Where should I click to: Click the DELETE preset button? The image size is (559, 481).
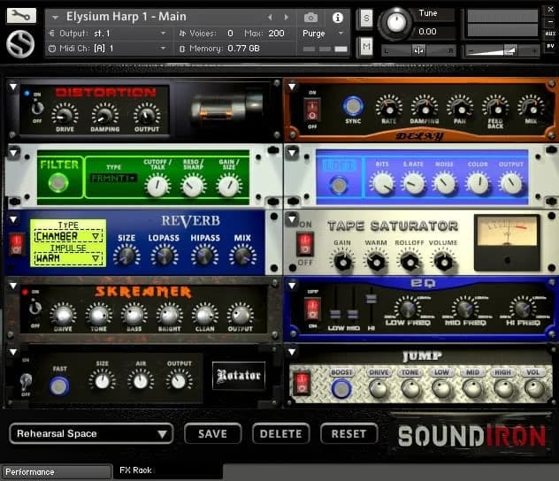tap(280, 433)
